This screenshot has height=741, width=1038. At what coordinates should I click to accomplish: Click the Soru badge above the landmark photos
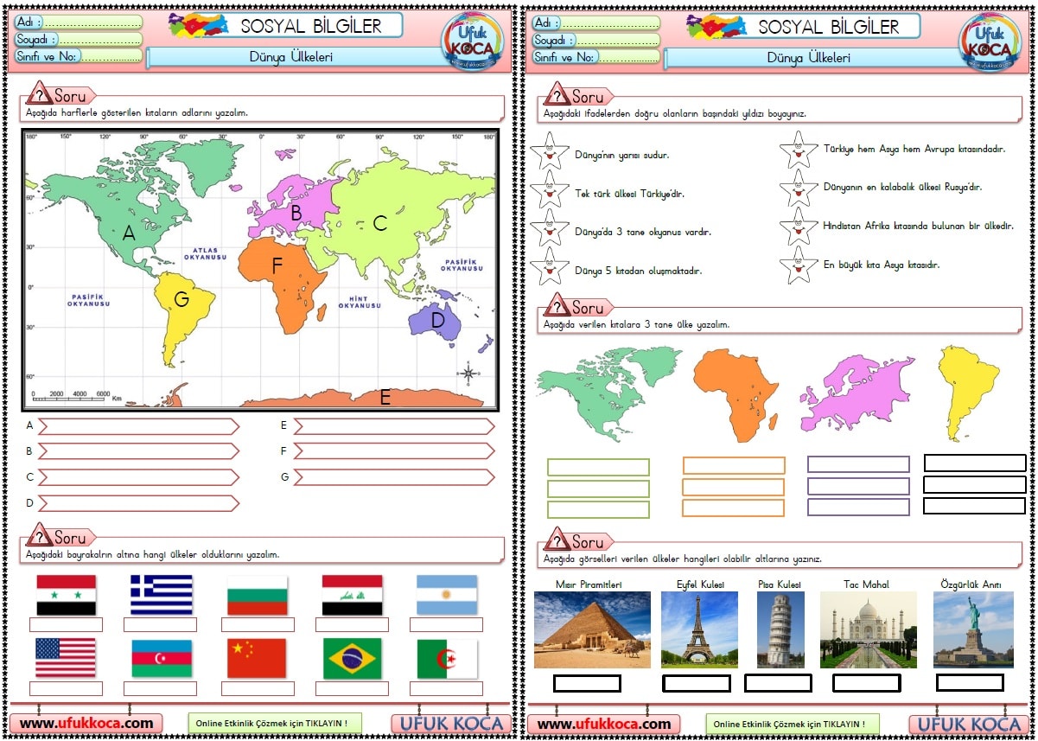tap(578, 540)
